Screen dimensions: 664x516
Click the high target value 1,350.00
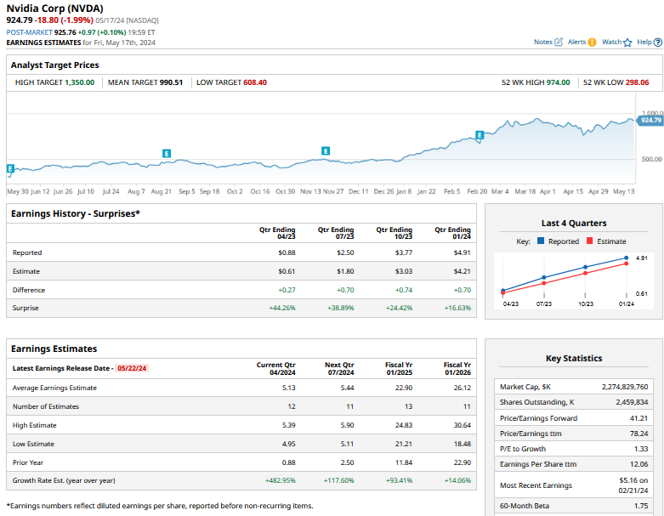[80, 82]
